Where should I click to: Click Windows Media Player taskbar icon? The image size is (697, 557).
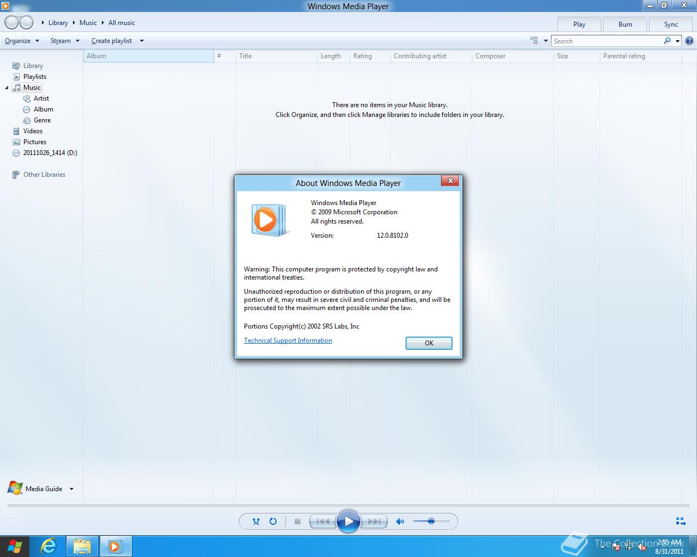click(115, 546)
